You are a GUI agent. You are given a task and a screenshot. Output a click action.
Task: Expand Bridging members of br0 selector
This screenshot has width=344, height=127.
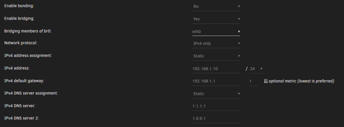tap(216, 32)
